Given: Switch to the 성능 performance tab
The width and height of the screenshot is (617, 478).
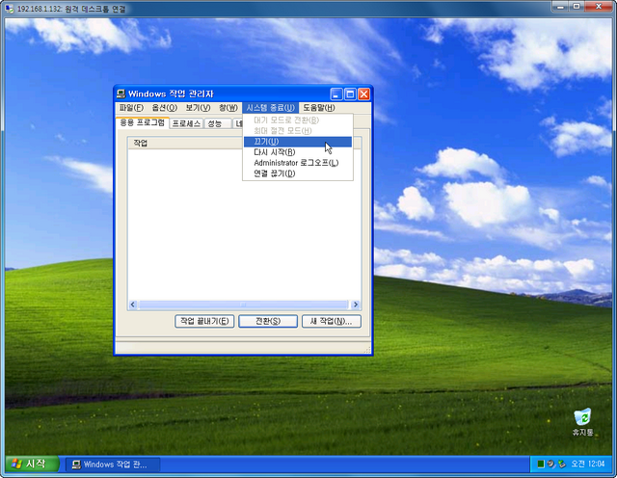Looking at the screenshot, I should click(218, 123).
